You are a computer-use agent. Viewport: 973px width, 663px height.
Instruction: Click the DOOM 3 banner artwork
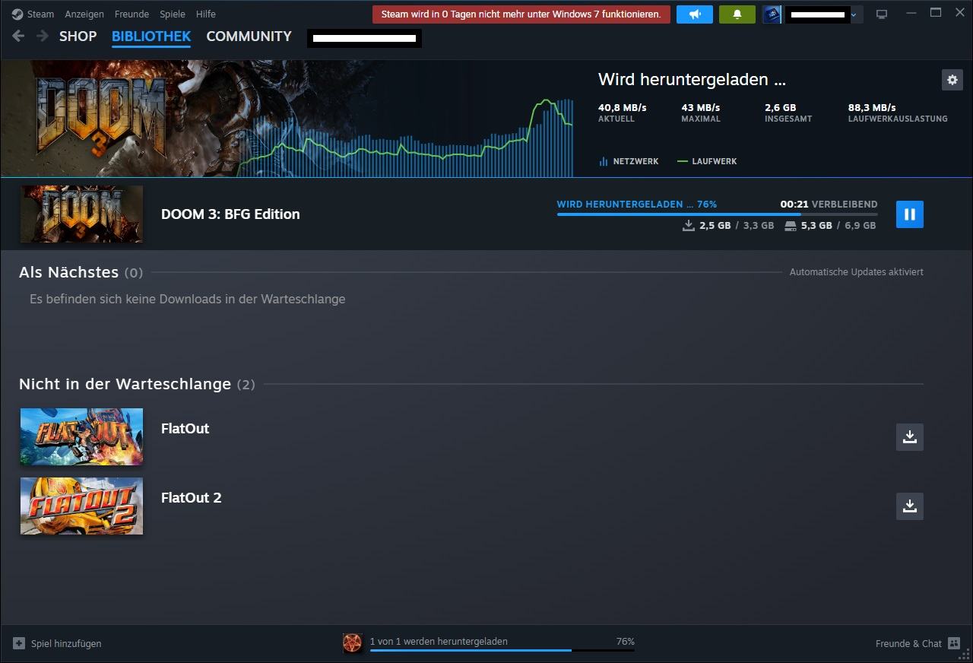click(x=122, y=119)
